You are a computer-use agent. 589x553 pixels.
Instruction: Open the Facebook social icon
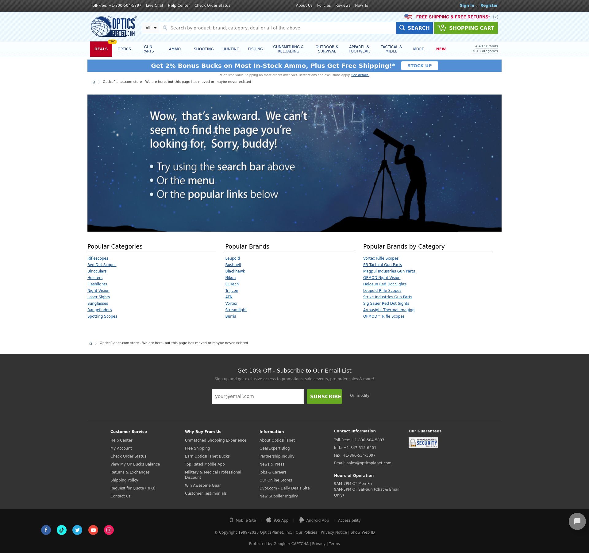coord(46,530)
